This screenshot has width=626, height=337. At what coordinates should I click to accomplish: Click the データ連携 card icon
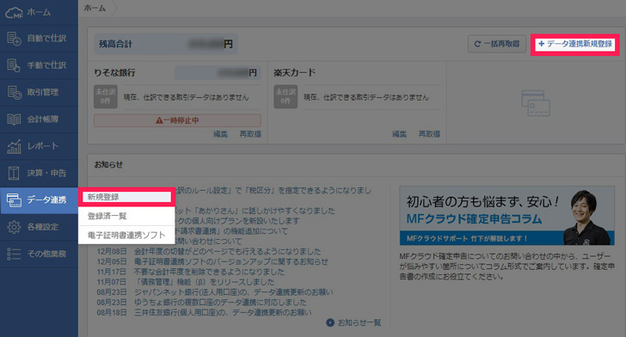click(14, 200)
